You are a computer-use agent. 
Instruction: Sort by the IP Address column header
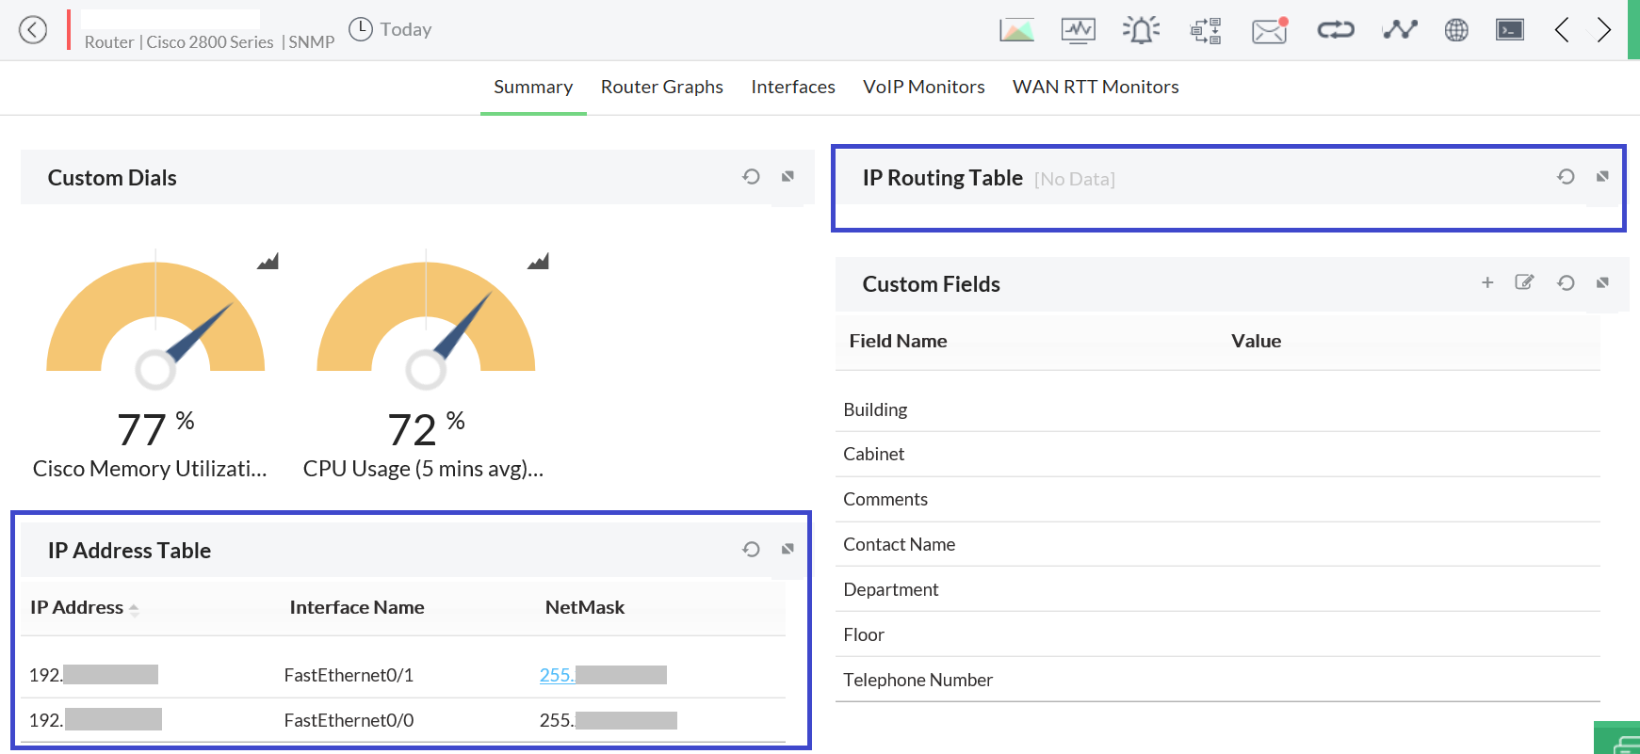(77, 607)
